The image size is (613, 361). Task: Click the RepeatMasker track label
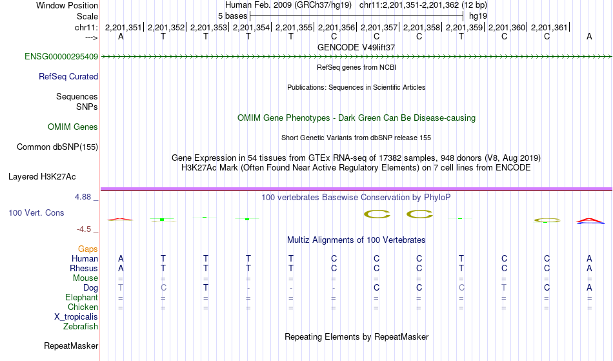(71, 346)
